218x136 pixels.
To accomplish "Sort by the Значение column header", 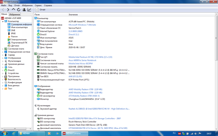I will point(99,14).
